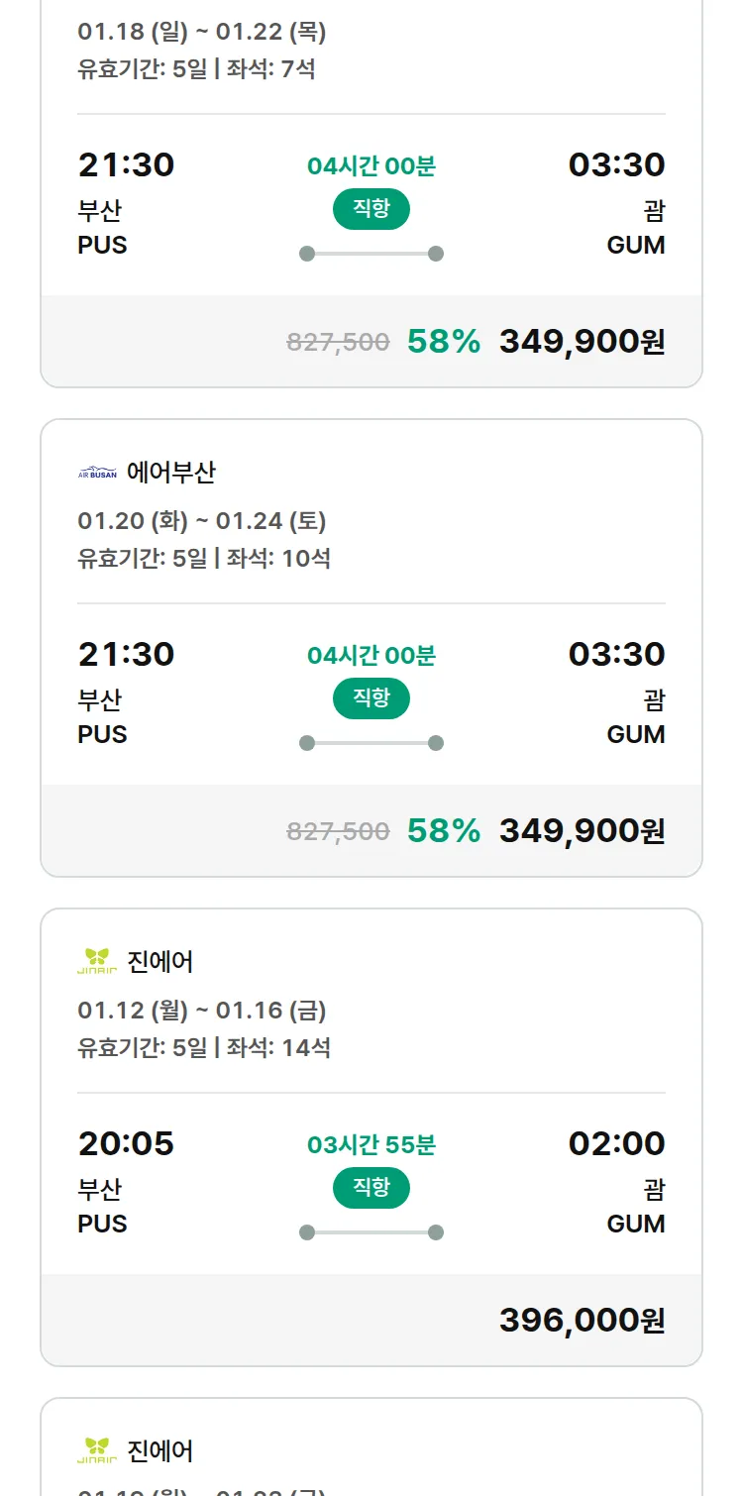Click the 20:05 Busan departure time

(x=126, y=1143)
